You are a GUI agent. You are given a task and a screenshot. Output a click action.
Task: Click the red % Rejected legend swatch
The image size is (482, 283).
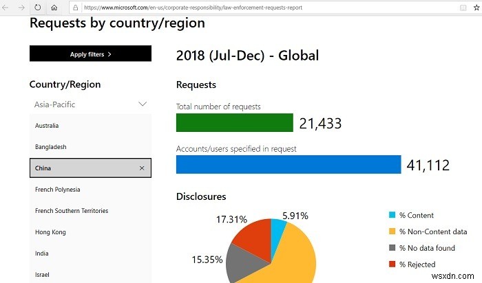tap(392, 264)
